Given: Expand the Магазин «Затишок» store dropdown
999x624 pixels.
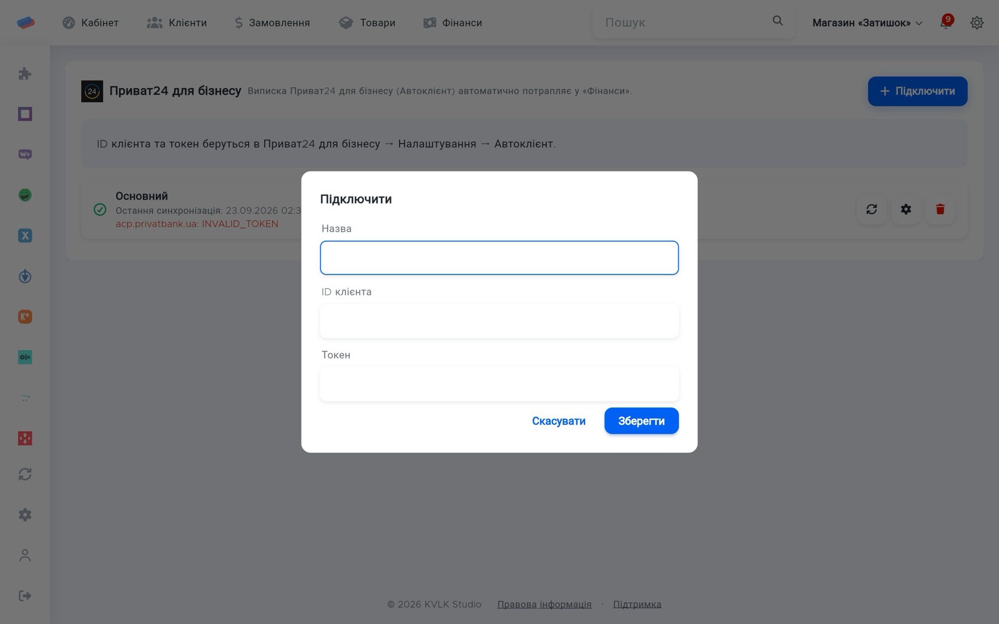Looking at the screenshot, I should tap(867, 23).
